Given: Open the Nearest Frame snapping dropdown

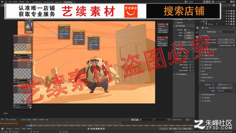Looking at the screenshot, I should pyautogui.click(x=179, y=119).
